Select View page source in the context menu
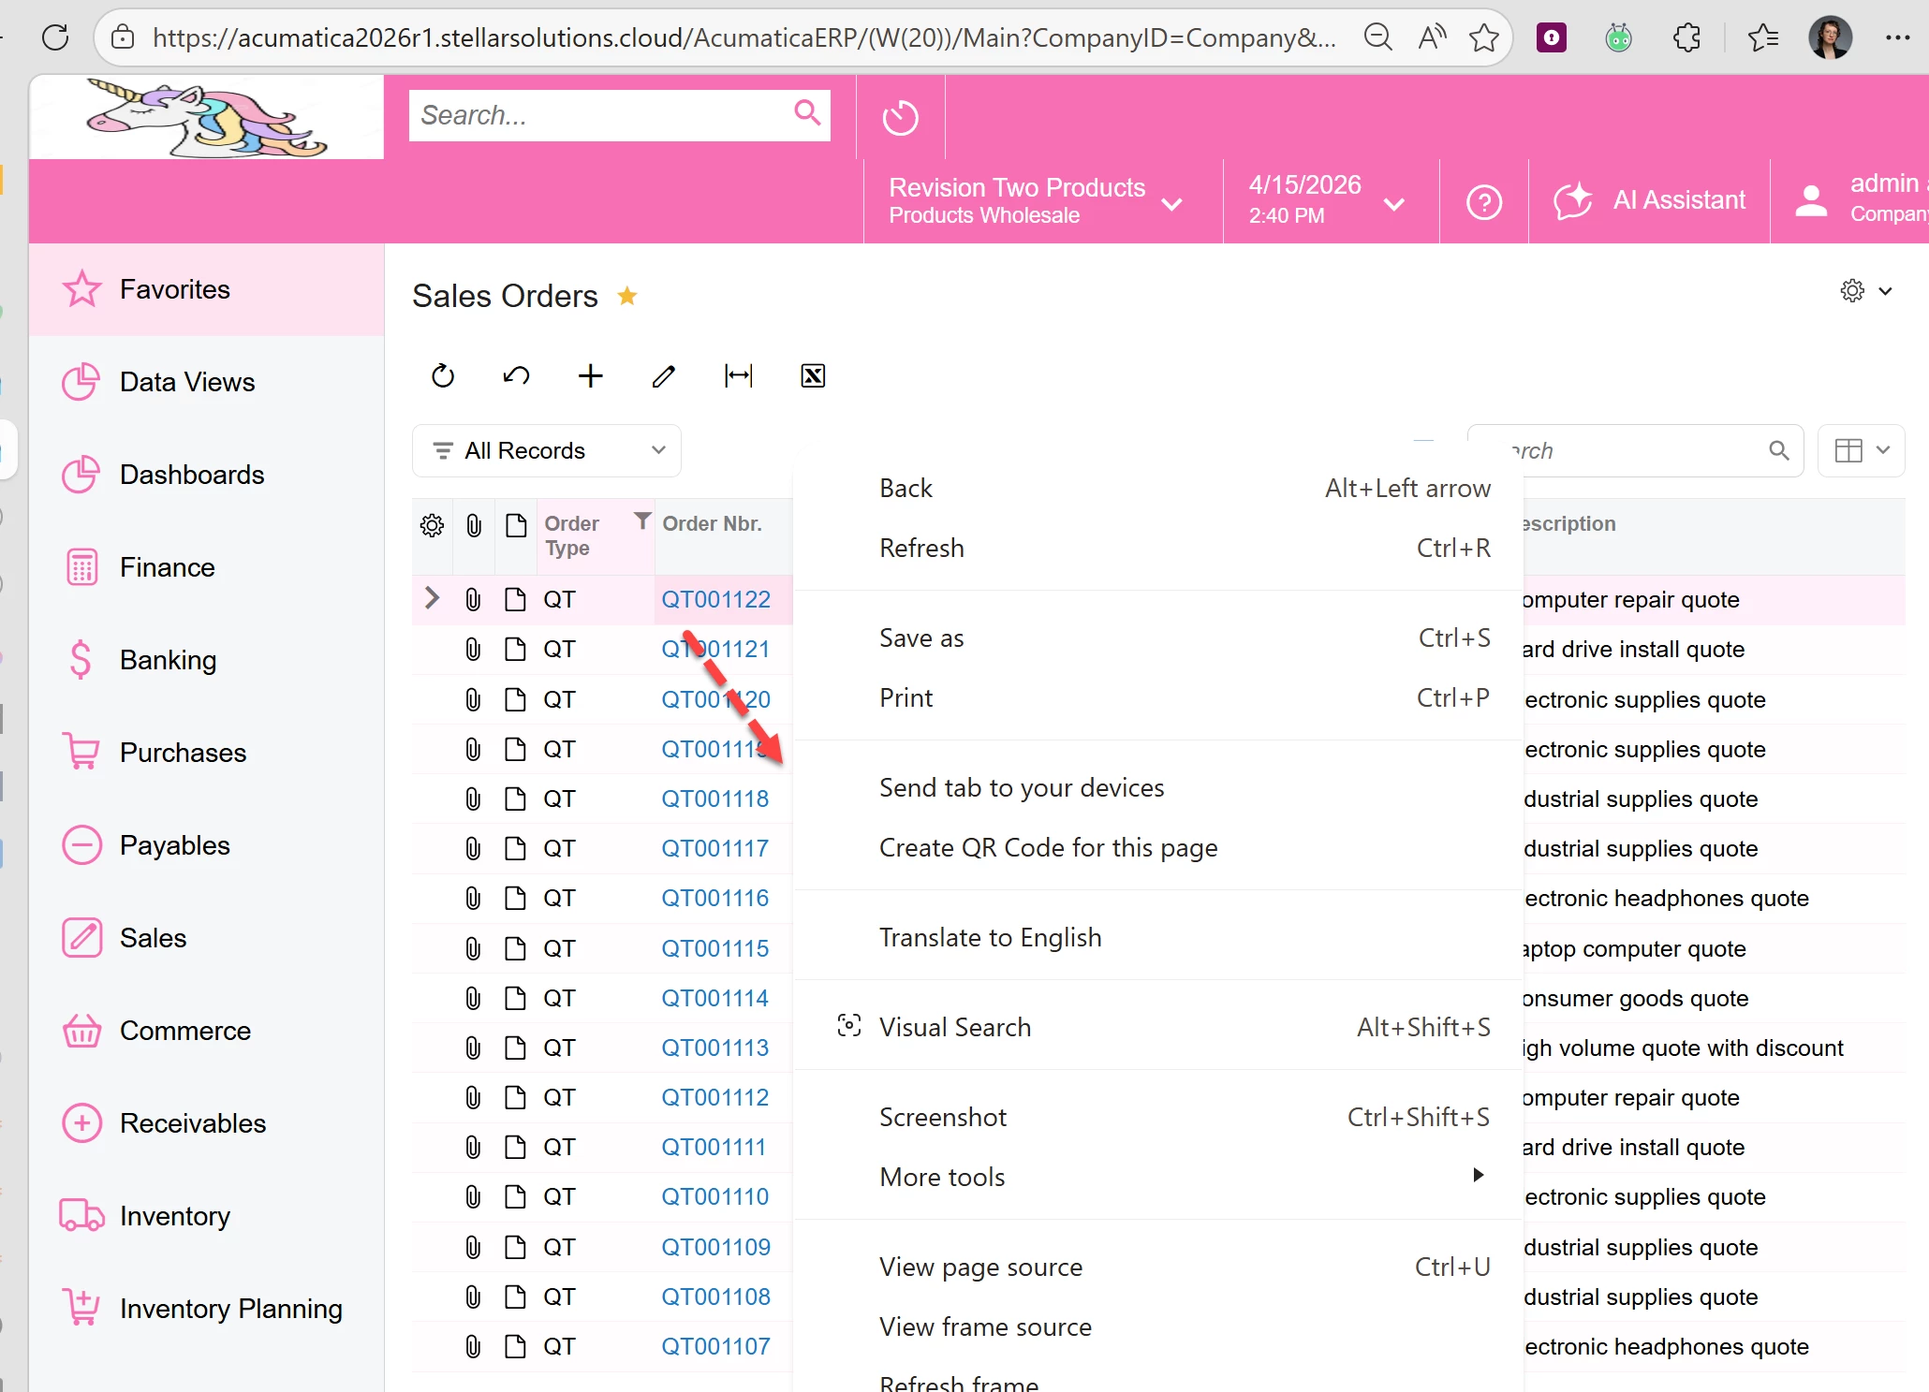1929x1392 pixels. pos(979,1267)
